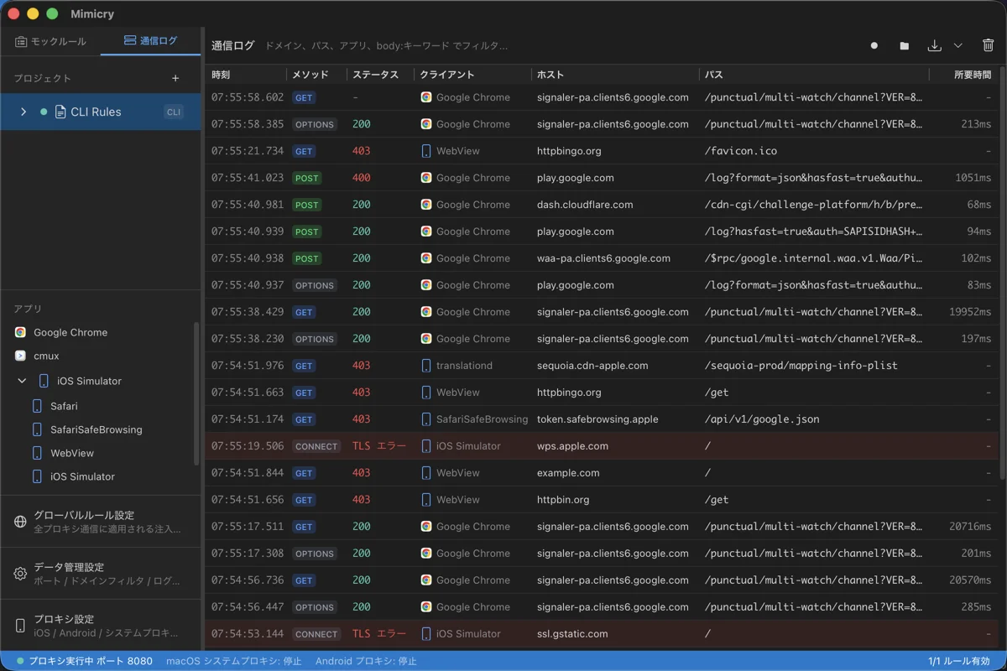Select the log row at 07:55:58.602
This screenshot has width=1007, height=671.
[603, 97]
